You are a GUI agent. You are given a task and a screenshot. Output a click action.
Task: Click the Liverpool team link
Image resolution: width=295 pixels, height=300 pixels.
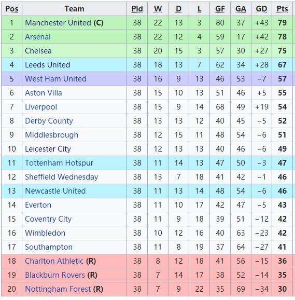pos(41,107)
